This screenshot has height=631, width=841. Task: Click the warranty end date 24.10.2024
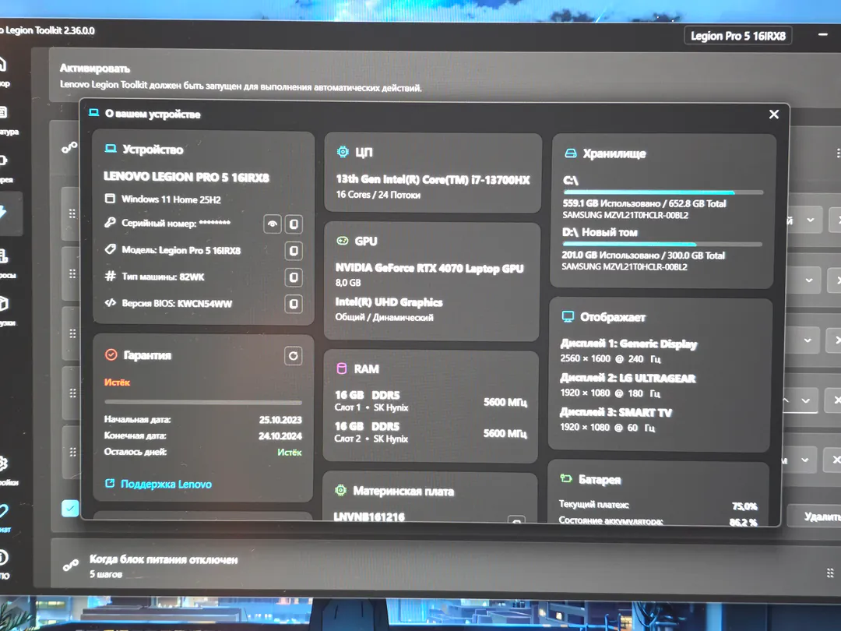point(280,435)
